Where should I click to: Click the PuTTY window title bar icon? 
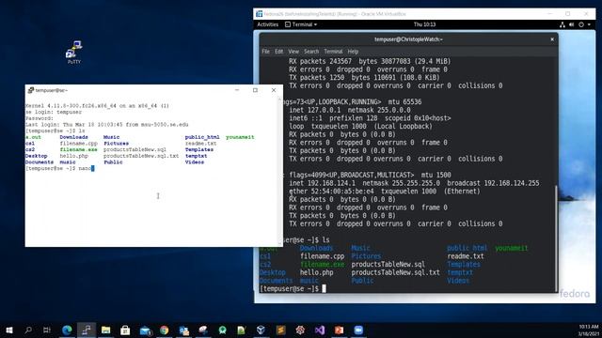31,90
